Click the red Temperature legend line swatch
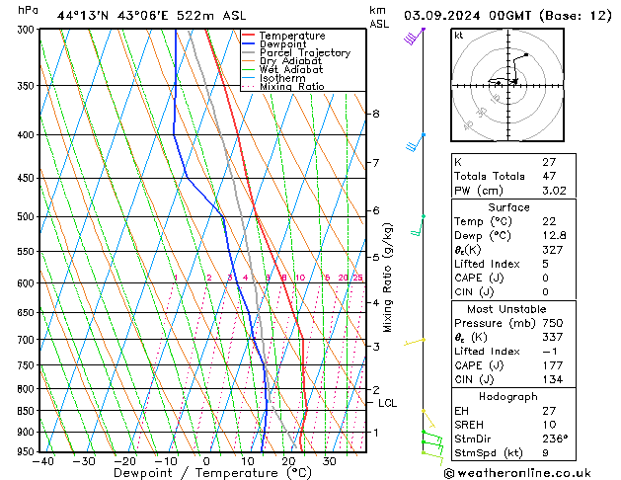The height and width of the screenshot is (480, 621). [x=249, y=36]
